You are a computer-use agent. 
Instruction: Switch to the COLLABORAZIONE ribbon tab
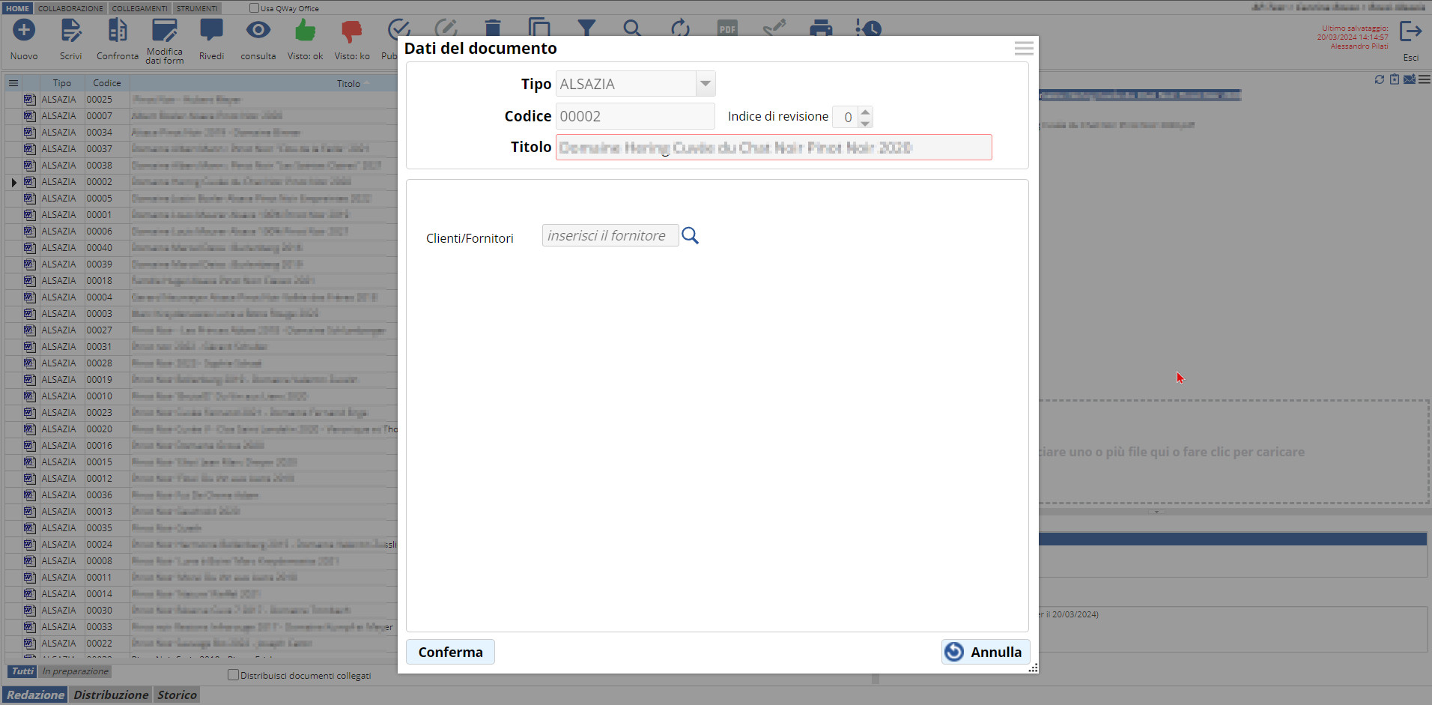click(x=70, y=8)
